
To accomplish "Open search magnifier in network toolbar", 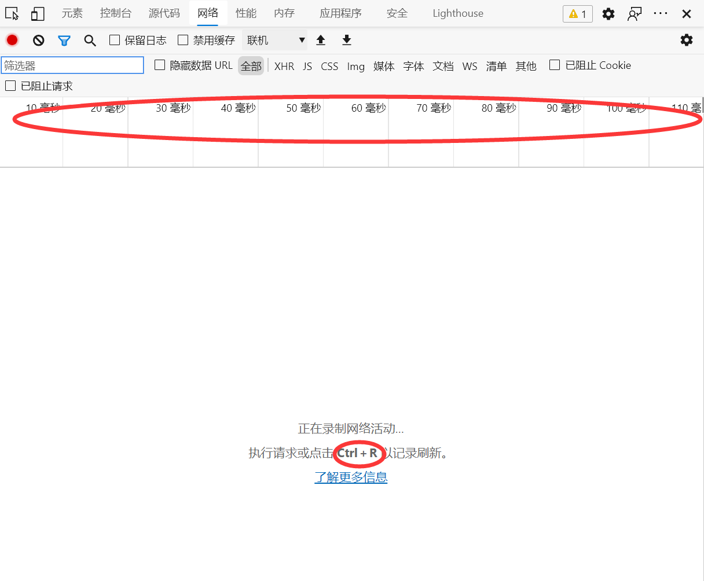I will click(90, 40).
